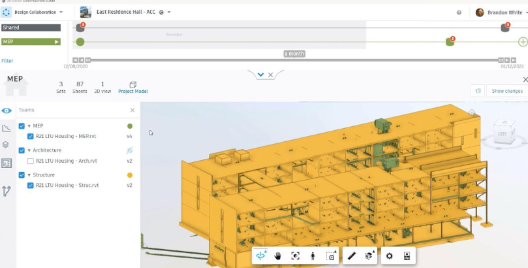Toggle the Teams eye visibility panel
The width and height of the screenshot is (528, 268).
pos(7,110)
